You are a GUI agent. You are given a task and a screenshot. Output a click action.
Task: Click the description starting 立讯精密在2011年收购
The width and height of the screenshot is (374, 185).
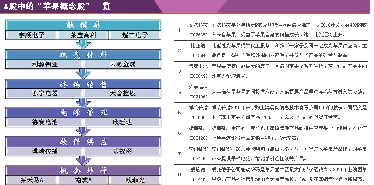(x=289, y=154)
